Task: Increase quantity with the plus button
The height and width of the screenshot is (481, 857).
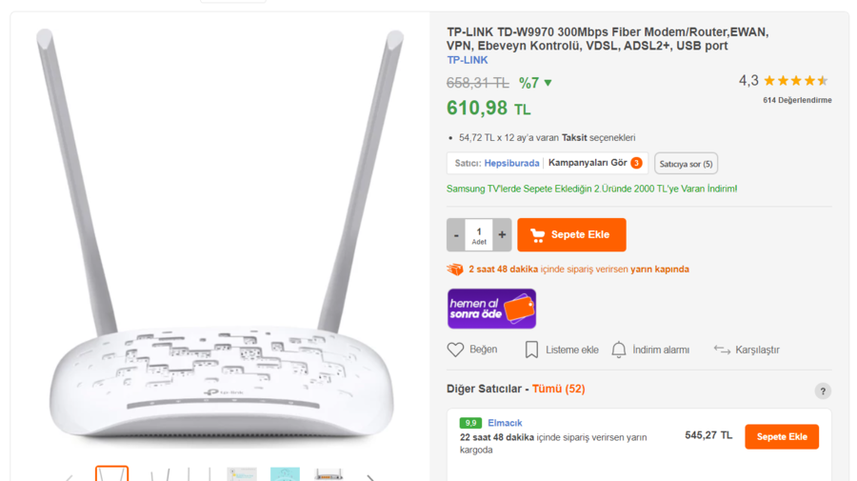Action: click(x=502, y=234)
